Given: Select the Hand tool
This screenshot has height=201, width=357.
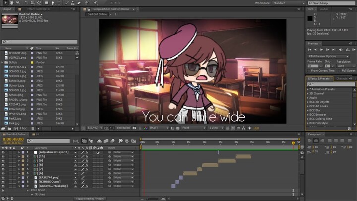Looking at the screenshot, I should pos(11,3).
